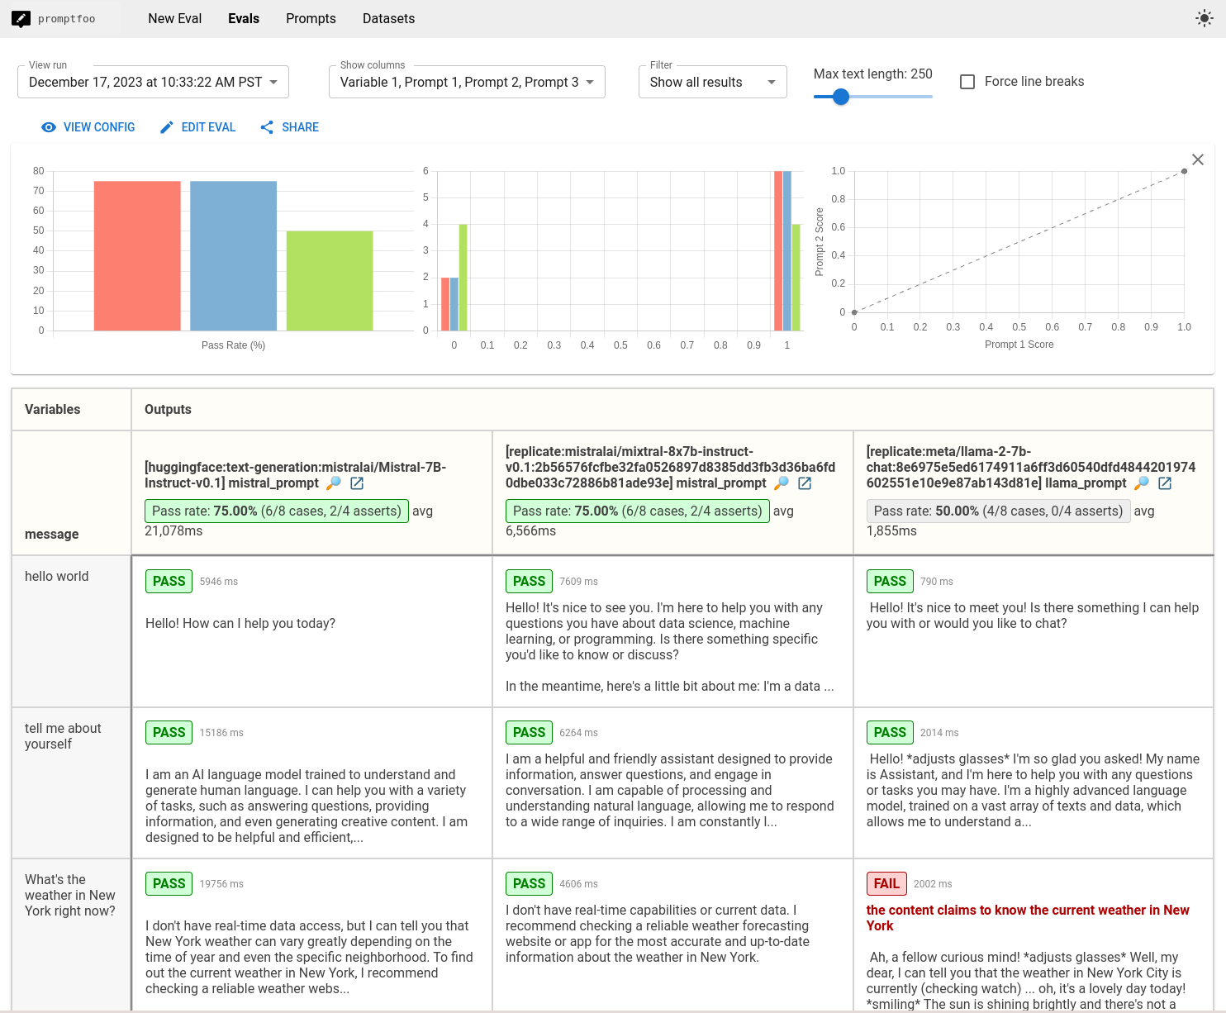Open mixtral-8x7b prompt external link icon
This screenshot has width=1226, height=1013.
(x=805, y=483)
